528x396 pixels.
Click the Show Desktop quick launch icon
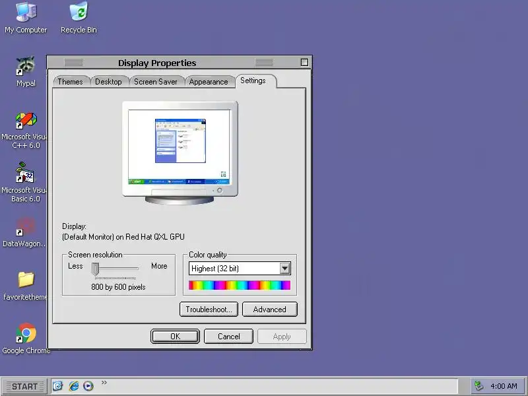pos(58,385)
